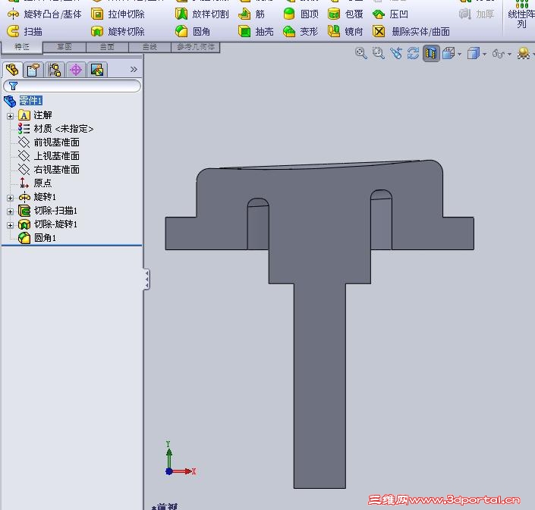Open the 变形 deform tool

point(301,31)
